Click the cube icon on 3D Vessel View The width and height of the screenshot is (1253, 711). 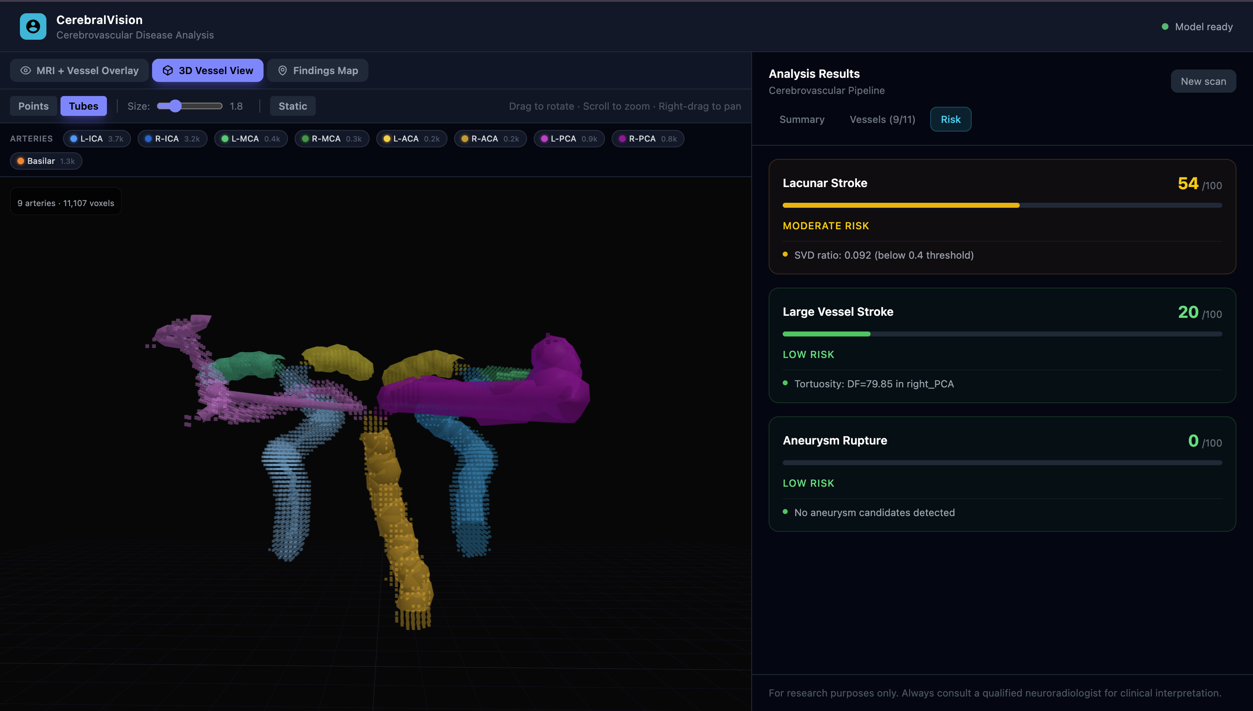click(x=168, y=71)
